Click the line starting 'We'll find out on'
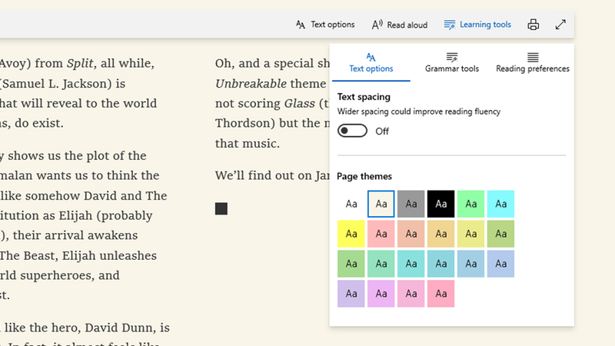 pyautogui.click(x=272, y=175)
